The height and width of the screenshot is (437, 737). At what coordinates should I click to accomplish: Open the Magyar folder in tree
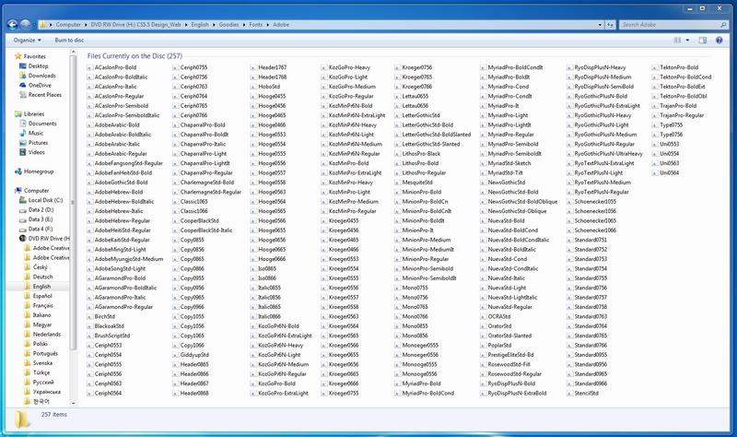coord(38,325)
